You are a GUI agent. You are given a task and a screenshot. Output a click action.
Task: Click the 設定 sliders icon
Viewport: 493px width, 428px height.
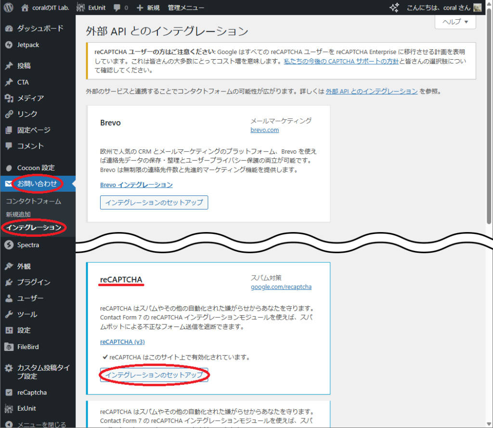[9, 331]
